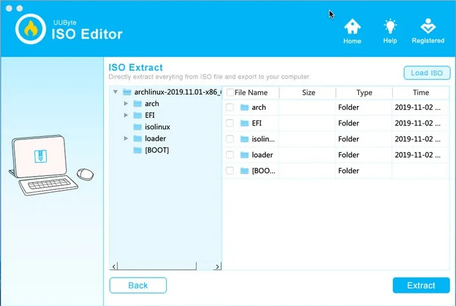Click the loader folder icon in file list
The image size is (456, 306).
tap(244, 155)
